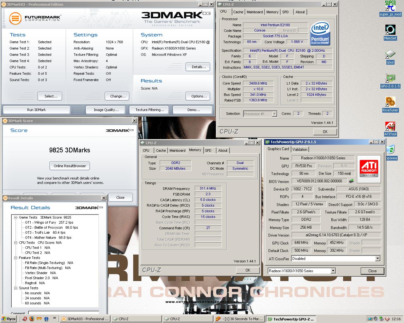The width and height of the screenshot is (404, 323).
Task: Click the first system tray icon
Action: [370, 319]
